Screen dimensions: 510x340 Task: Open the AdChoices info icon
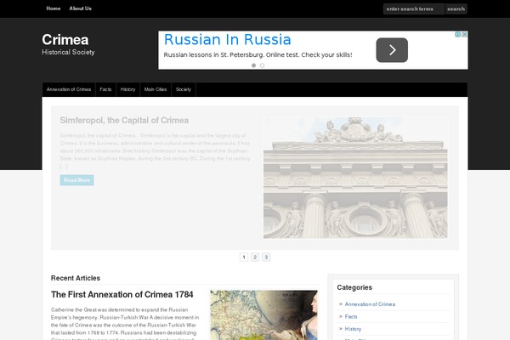click(x=457, y=34)
